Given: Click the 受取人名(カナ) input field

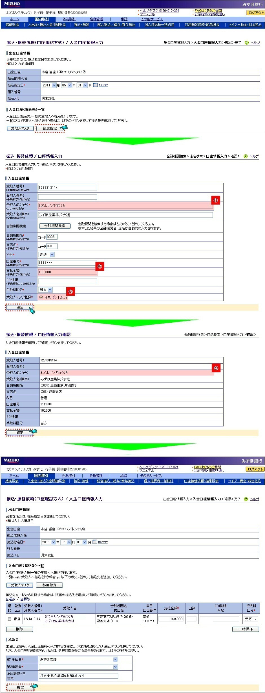Looking at the screenshot, I should [x=125, y=206].
